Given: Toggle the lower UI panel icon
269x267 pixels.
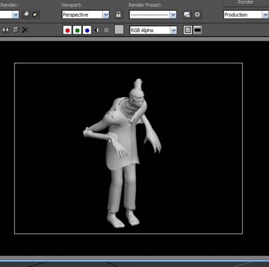Looking at the screenshot, I should [197, 30].
